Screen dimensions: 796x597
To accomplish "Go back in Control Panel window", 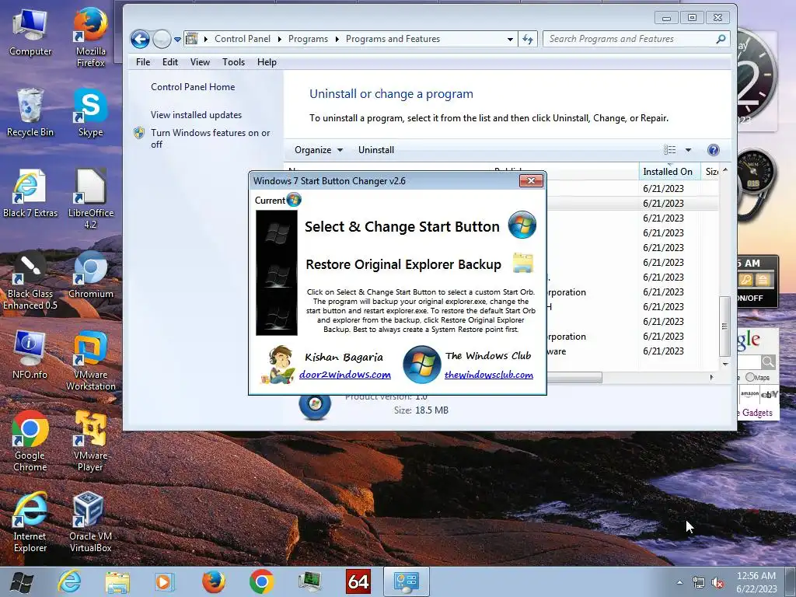I will (x=140, y=39).
